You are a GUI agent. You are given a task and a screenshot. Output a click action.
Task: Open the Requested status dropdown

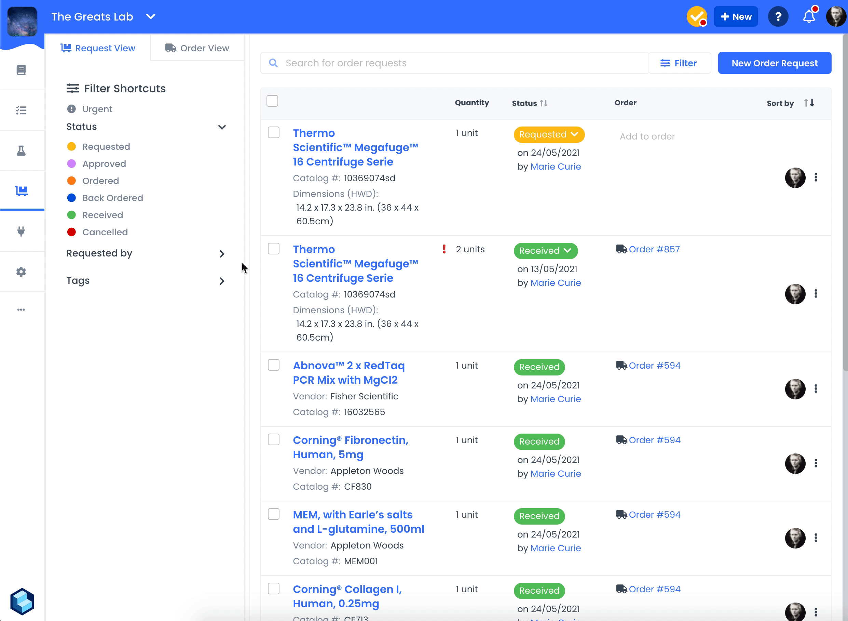549,135
